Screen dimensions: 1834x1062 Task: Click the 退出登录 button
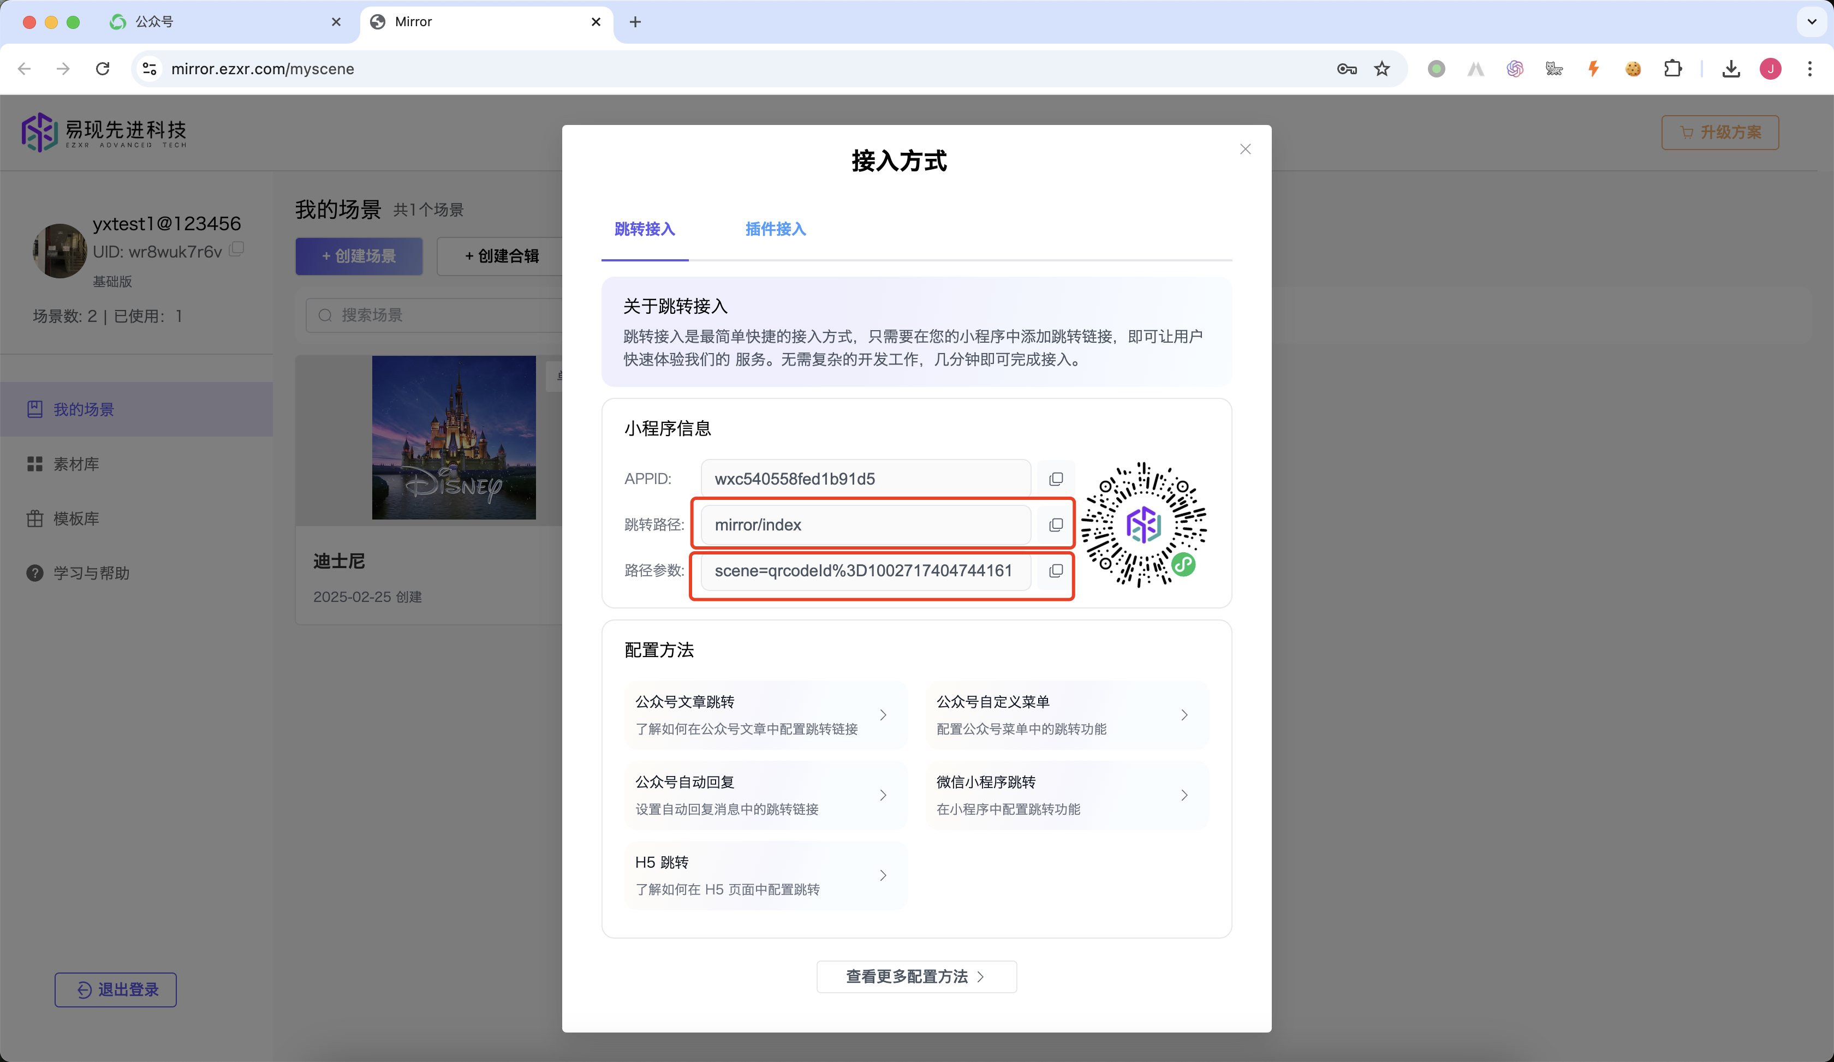pyautogui.click(x=116, y=989)
